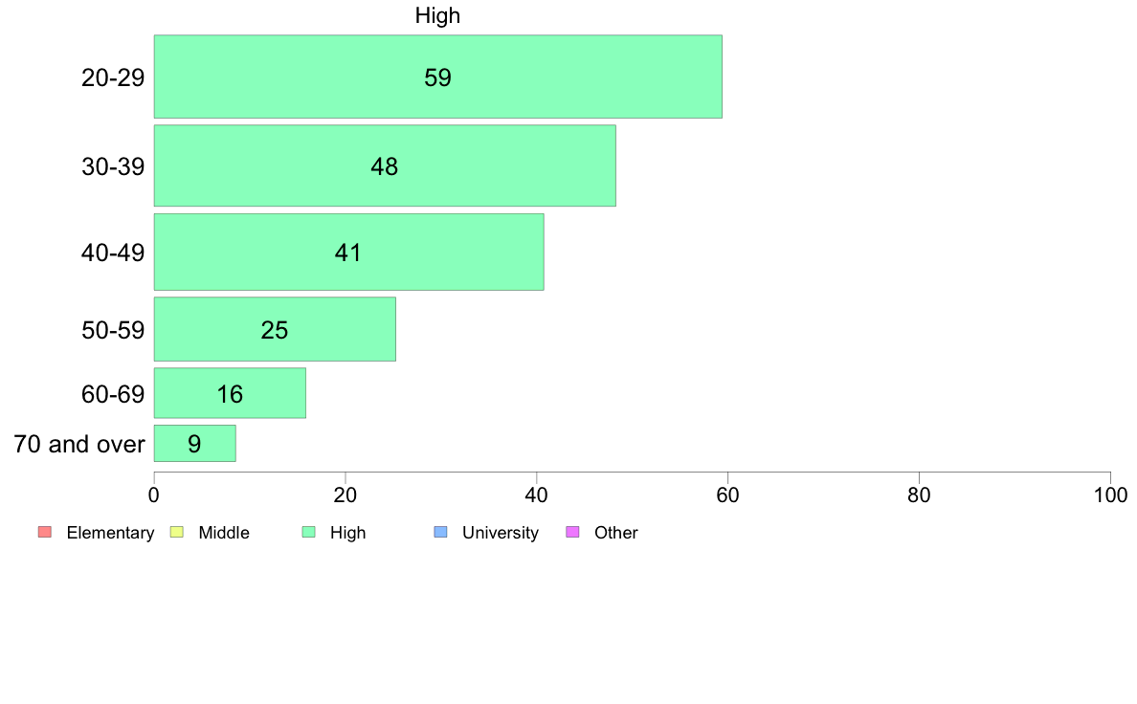Click the magenta Other legend swatch
This screenshot has width=1137, height=704.
[572, 532]
